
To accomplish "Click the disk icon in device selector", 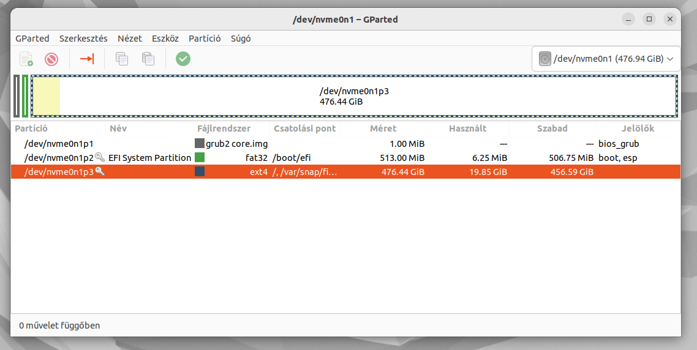I will pos(545,59).
